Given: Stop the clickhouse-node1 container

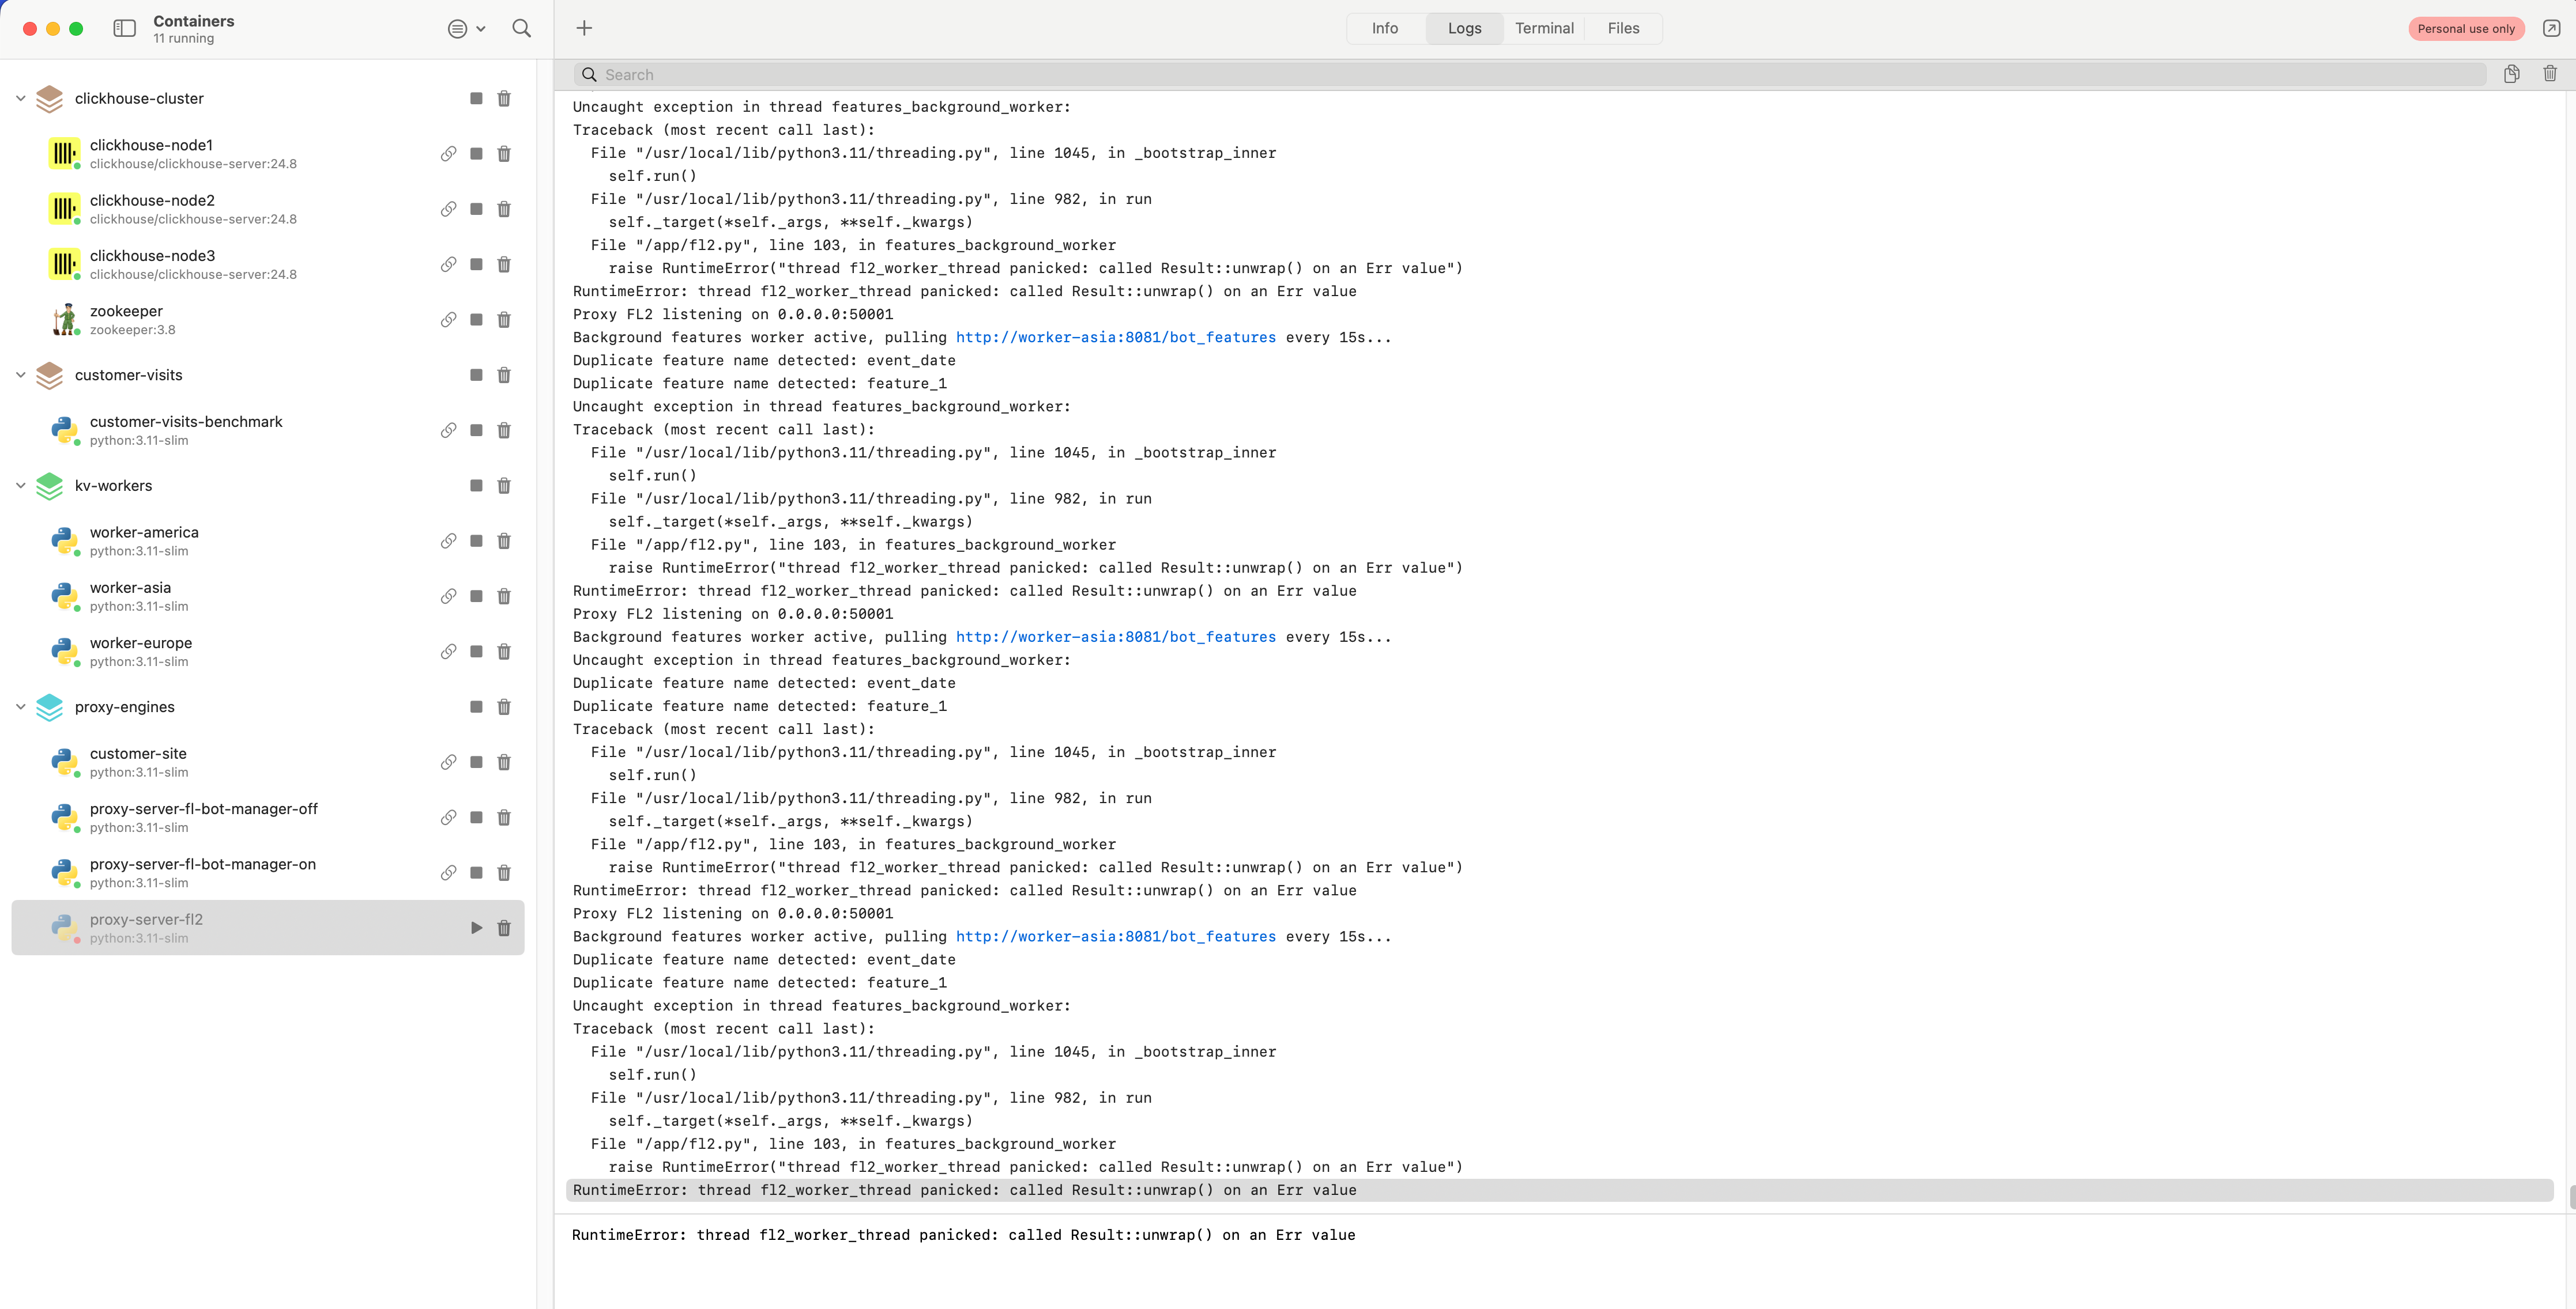Looking at the screenshot, I should [476, 154].
